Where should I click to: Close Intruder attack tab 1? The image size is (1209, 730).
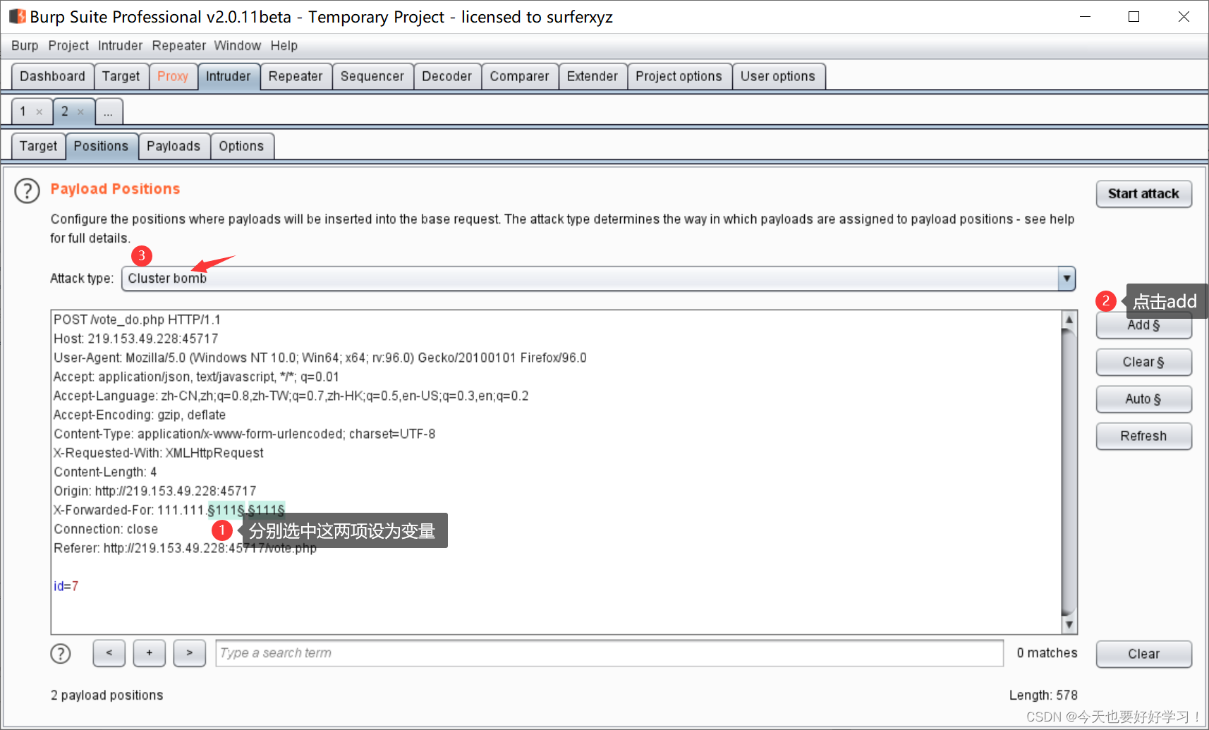pyautogui.click(x=40, y=111)
